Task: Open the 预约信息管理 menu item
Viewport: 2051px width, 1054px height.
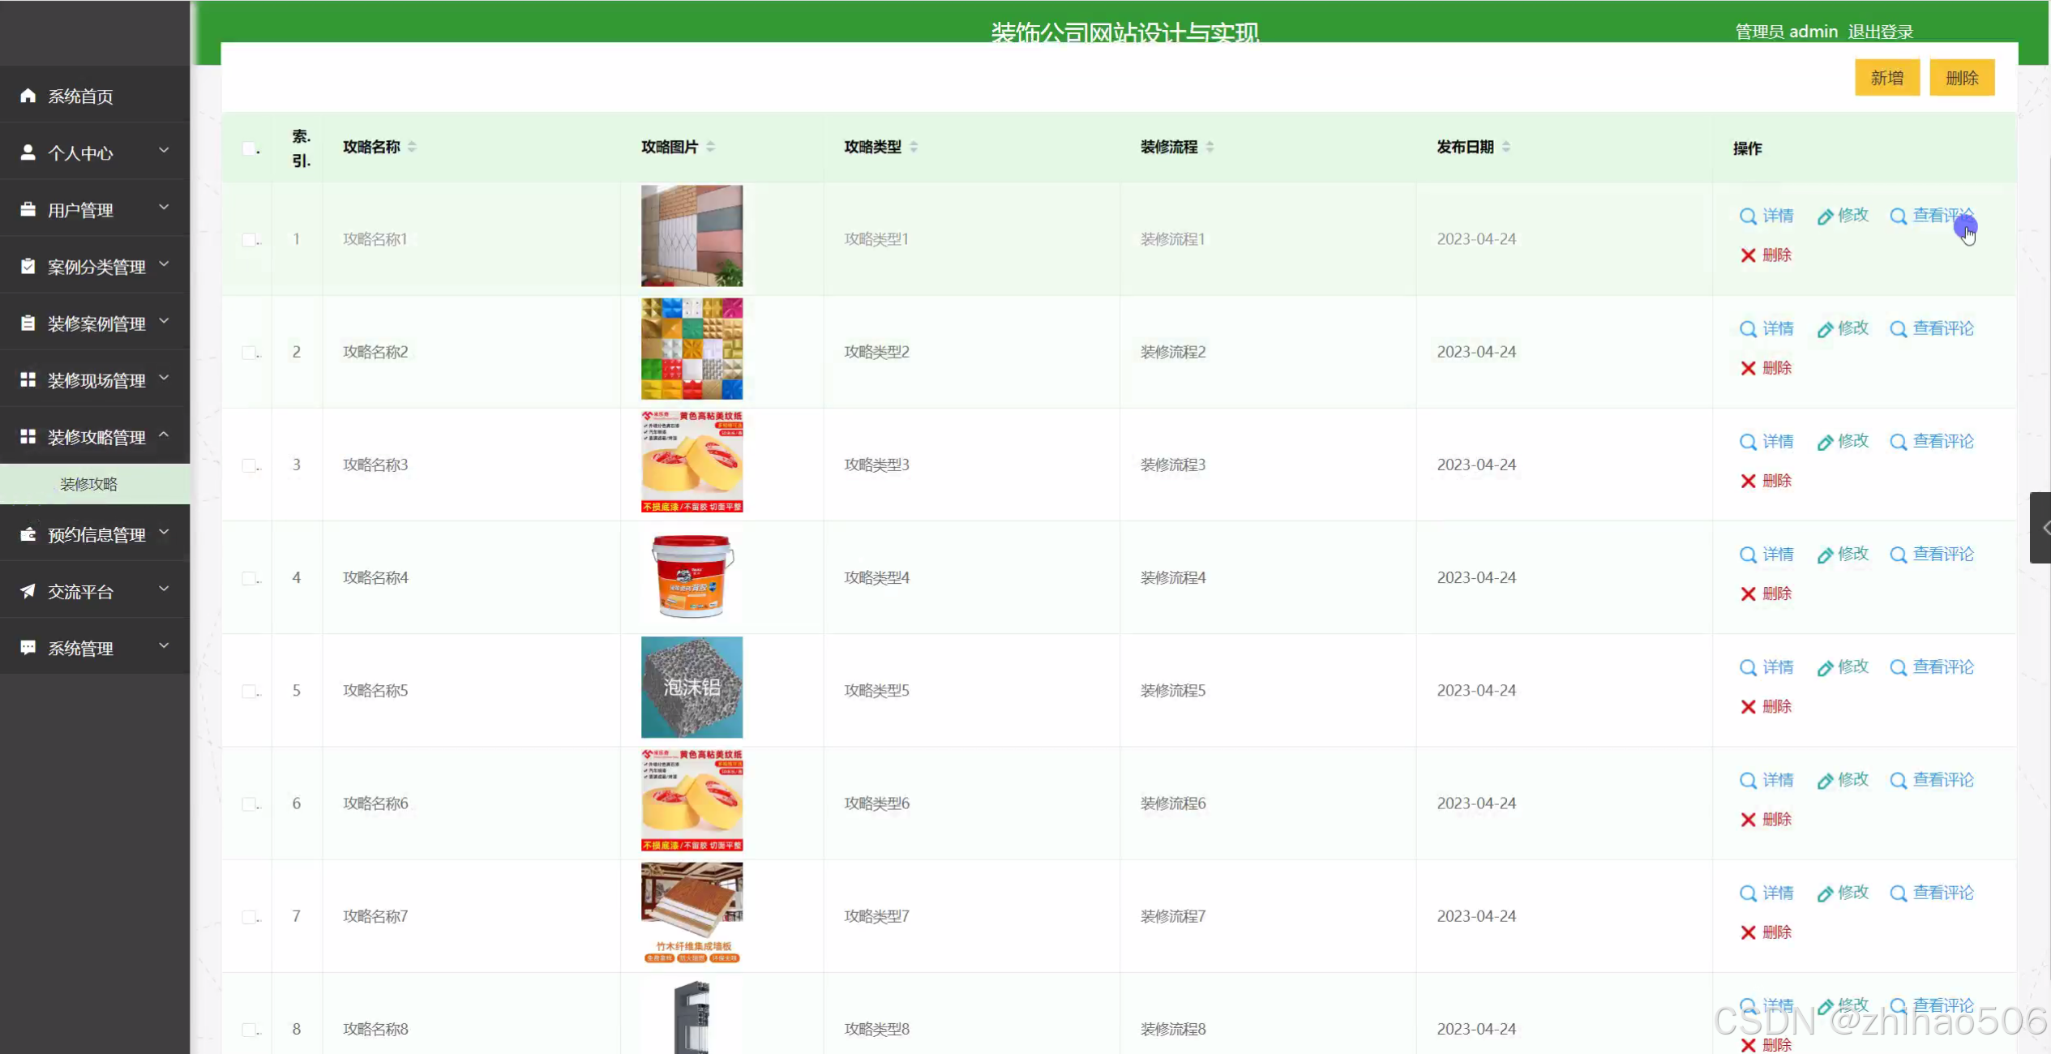Action: click(x=95, y=534)
